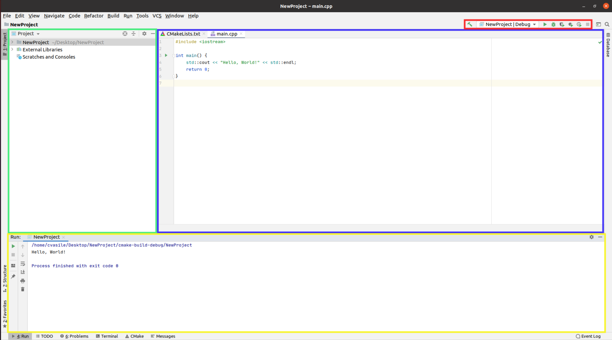Pin the Run tab with the pin icon
The image size is (612, 340).
[13, 276]
